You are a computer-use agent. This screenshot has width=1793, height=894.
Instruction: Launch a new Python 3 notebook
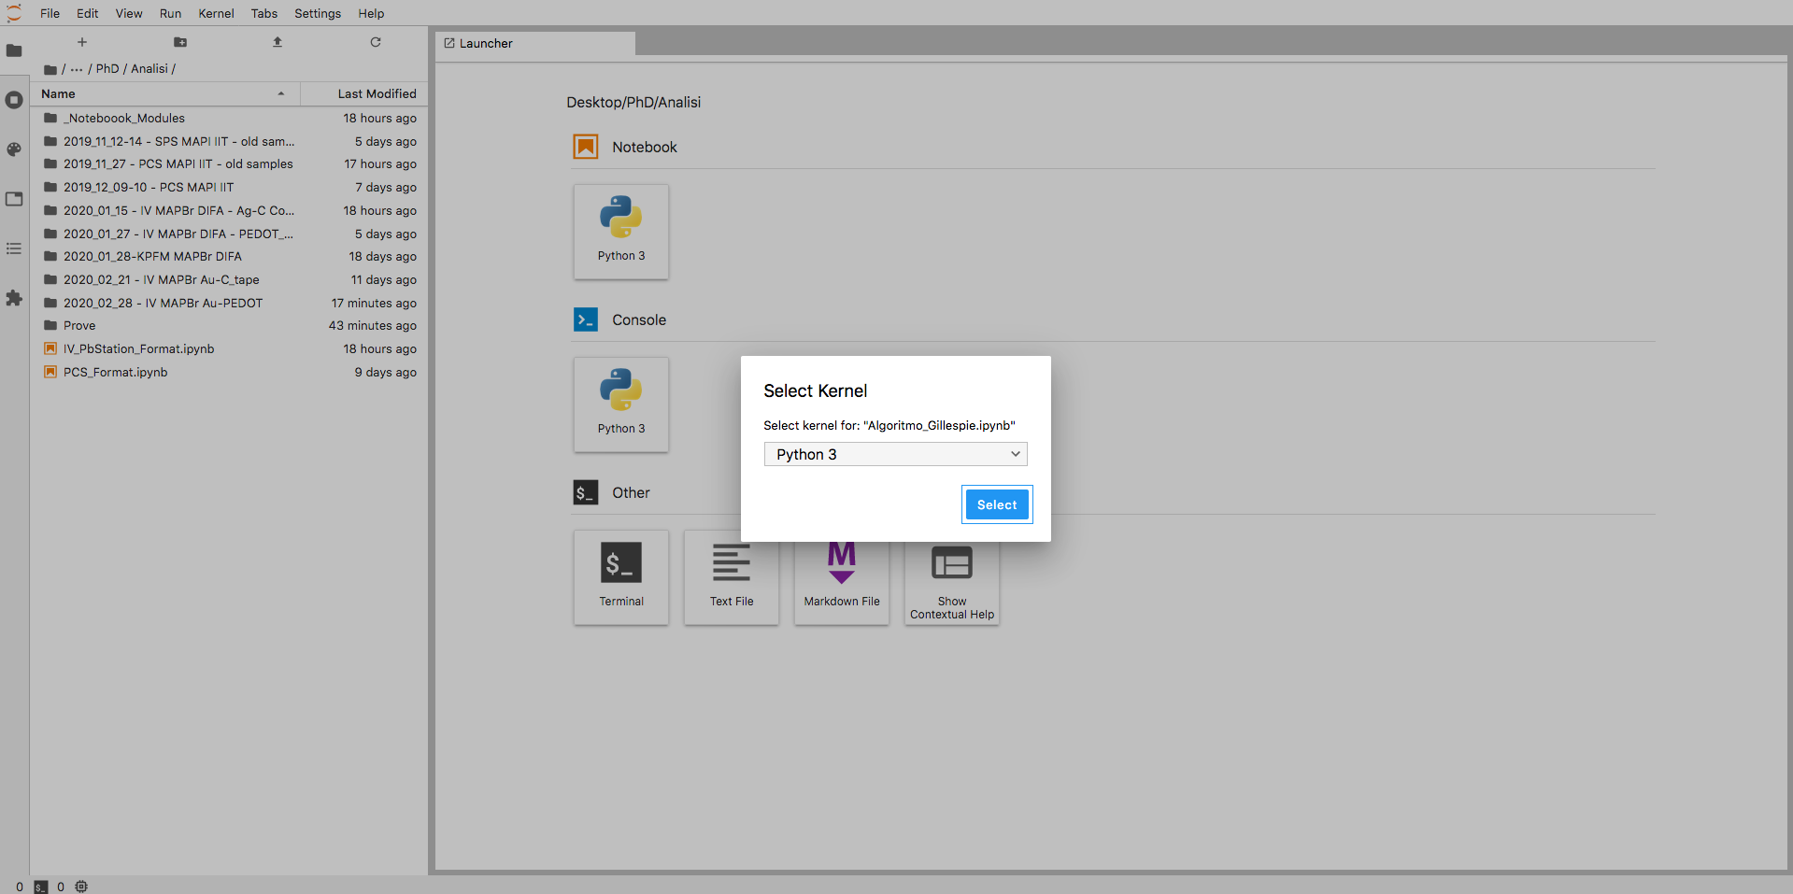click(620, 232)
